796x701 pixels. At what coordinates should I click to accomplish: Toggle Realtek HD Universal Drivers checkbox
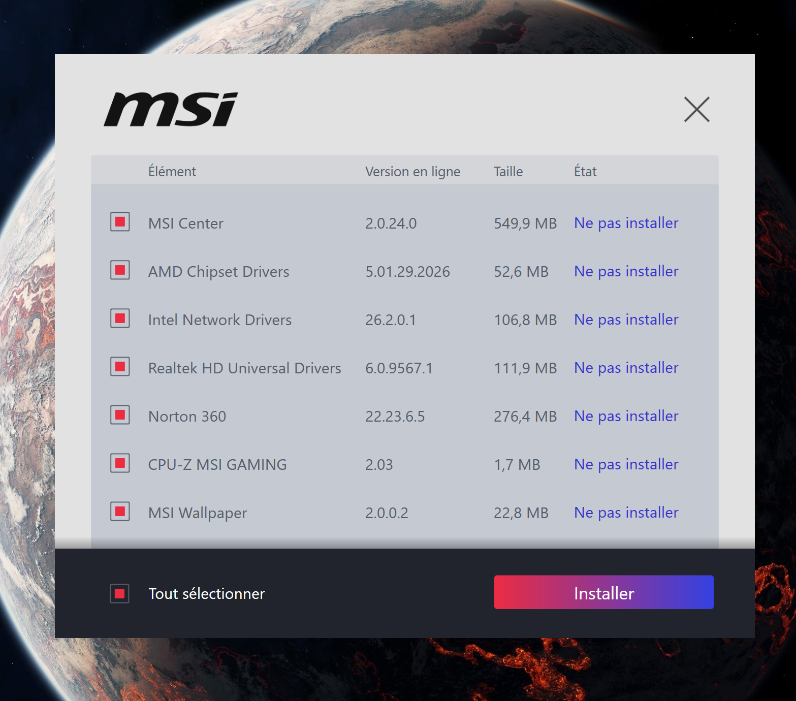pyautogui.click(x=120, y=367)
